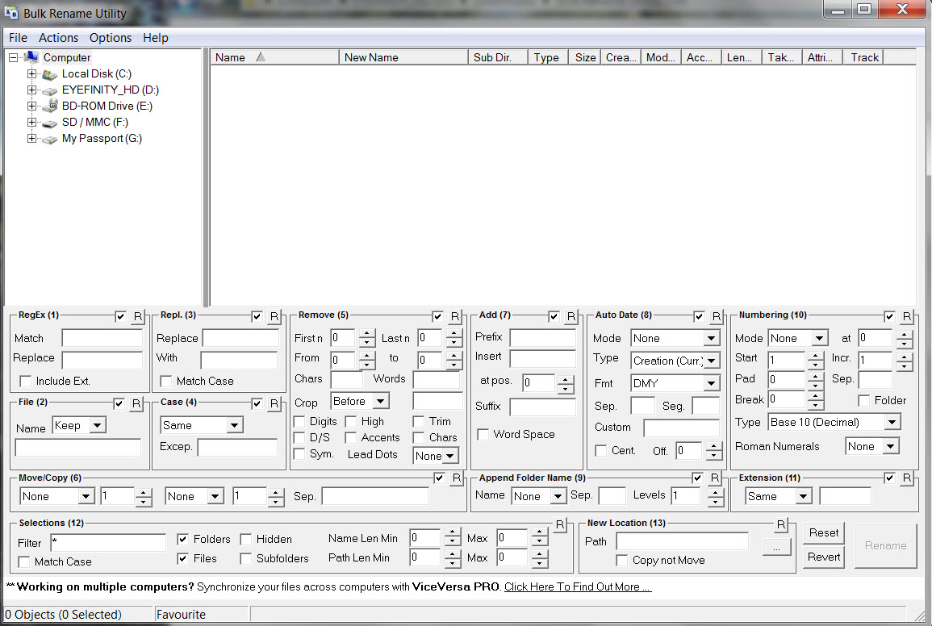Click the BD-ROM Drive (E:) icon
This screenshot has width=932, height=626.
pyautogui.click(x=50, y=106)
